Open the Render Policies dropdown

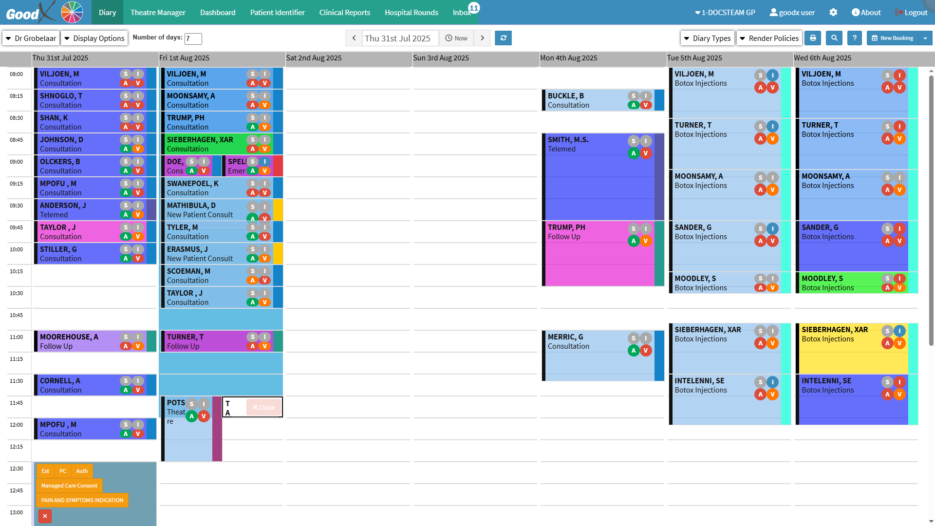coord(769,38)
